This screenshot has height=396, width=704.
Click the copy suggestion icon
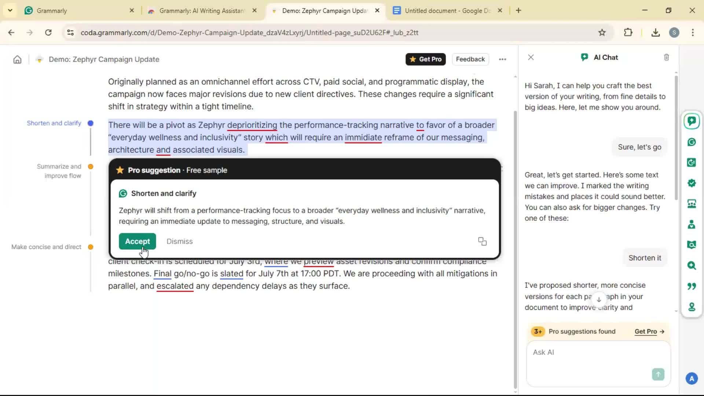point(482,241)
